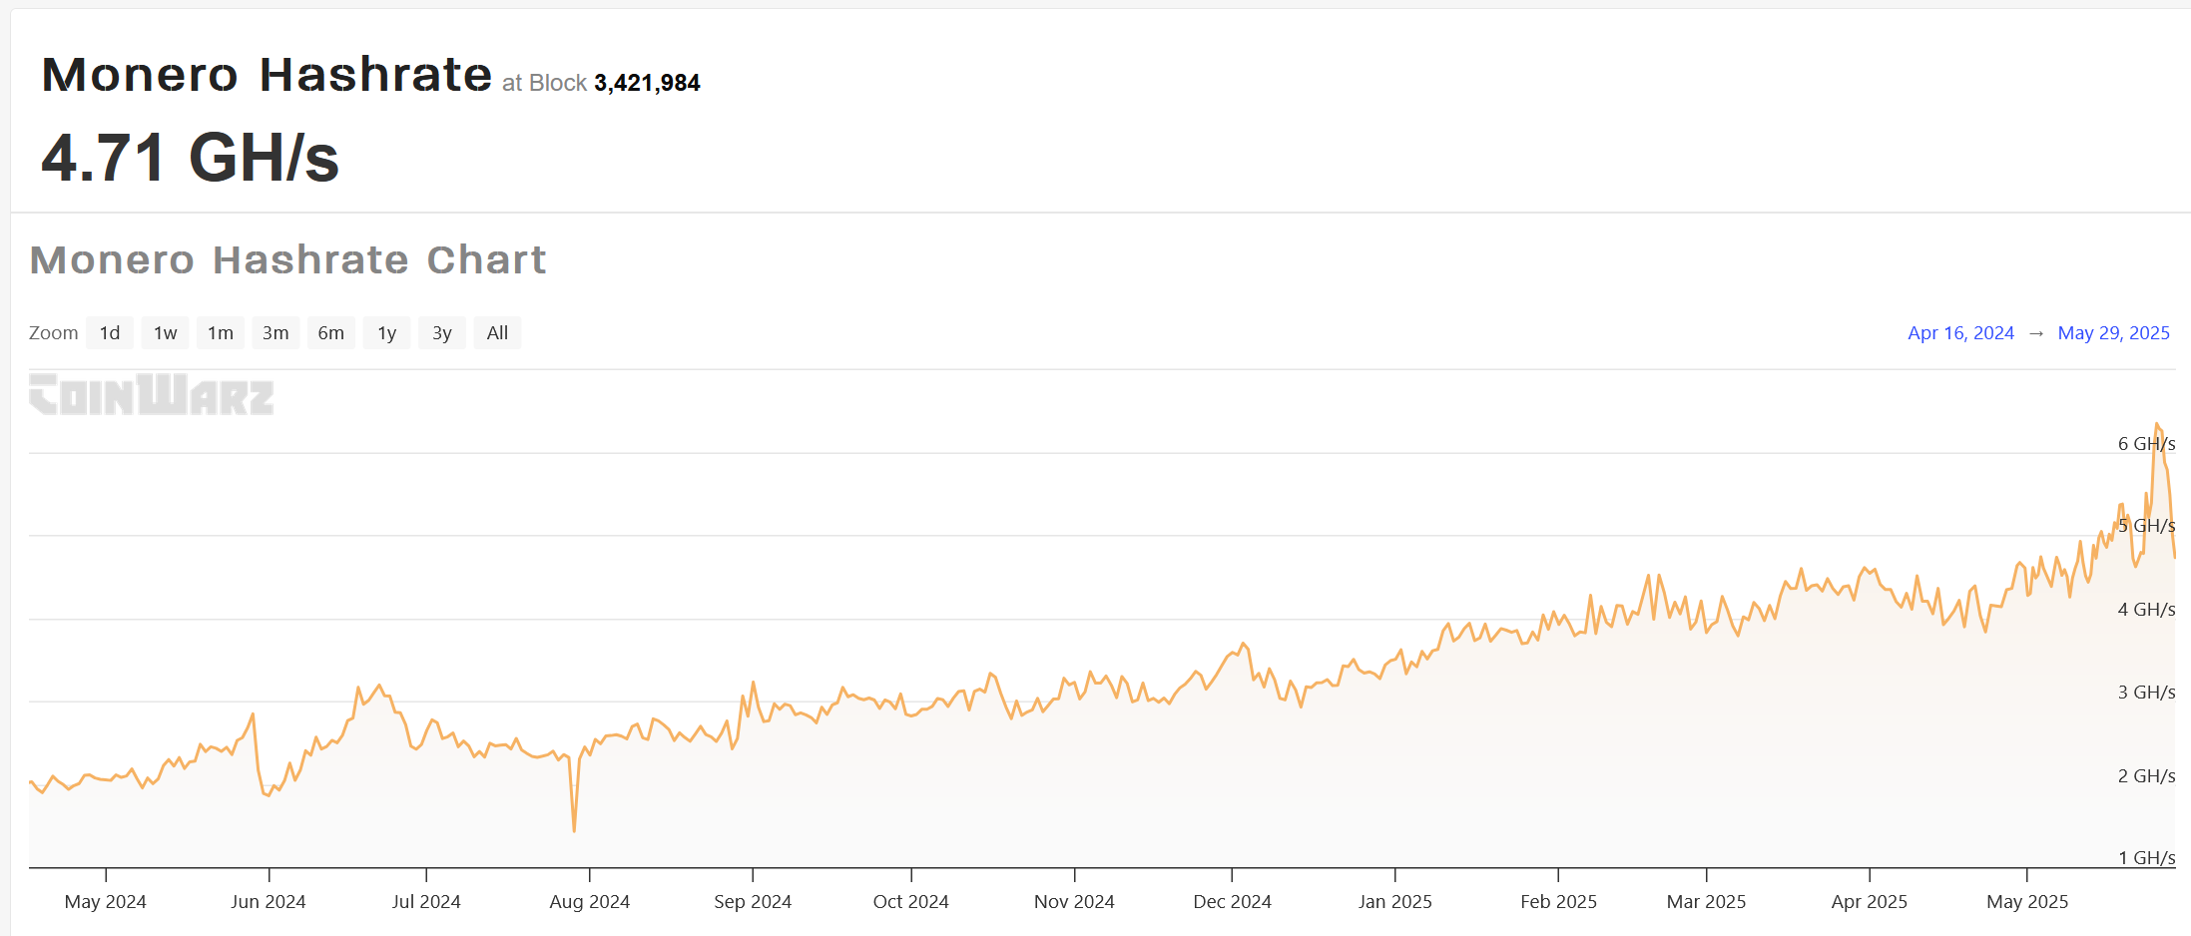Image resolution: width=2191 pixels, height=936 pixels.
Task: Click the Jul 2024 axis label
Action: coord(426,902)
